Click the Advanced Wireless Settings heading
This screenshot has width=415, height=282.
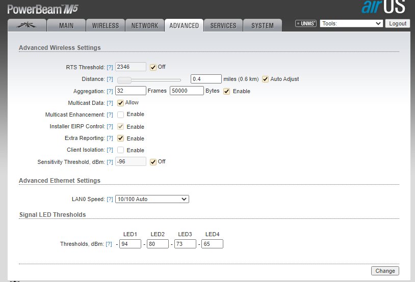click(x=60, y=47)
